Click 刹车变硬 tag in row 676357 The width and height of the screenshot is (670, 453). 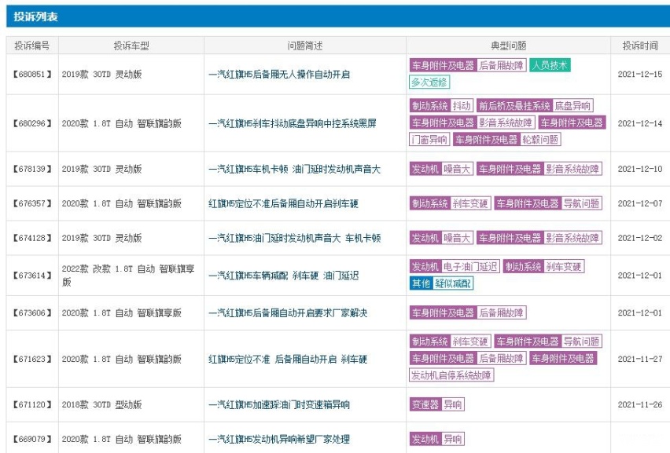pyautogui.click(x=470, y=204)
